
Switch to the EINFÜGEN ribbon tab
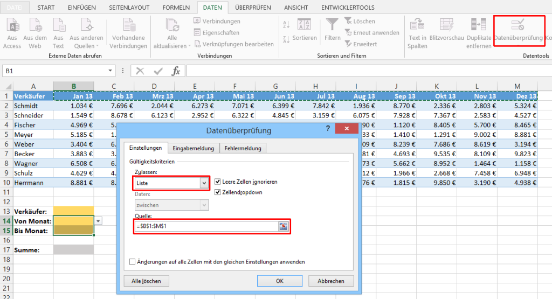pyautogui.click(x=82, y=8)
